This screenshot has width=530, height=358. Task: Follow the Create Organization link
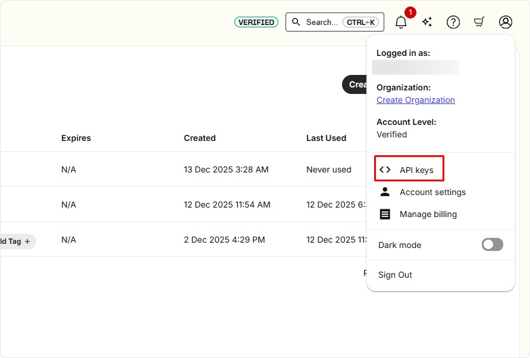click(415, 100)
